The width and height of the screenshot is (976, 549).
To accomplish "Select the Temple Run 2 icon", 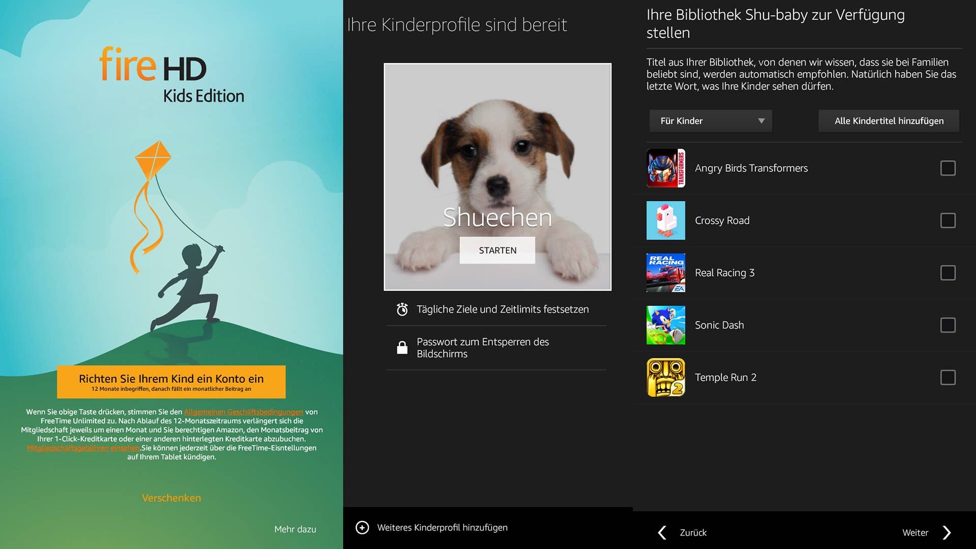I will (665, 377).
